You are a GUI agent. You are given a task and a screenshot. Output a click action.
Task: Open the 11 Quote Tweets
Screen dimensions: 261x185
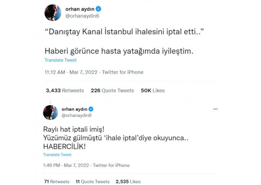pos(92,182)
